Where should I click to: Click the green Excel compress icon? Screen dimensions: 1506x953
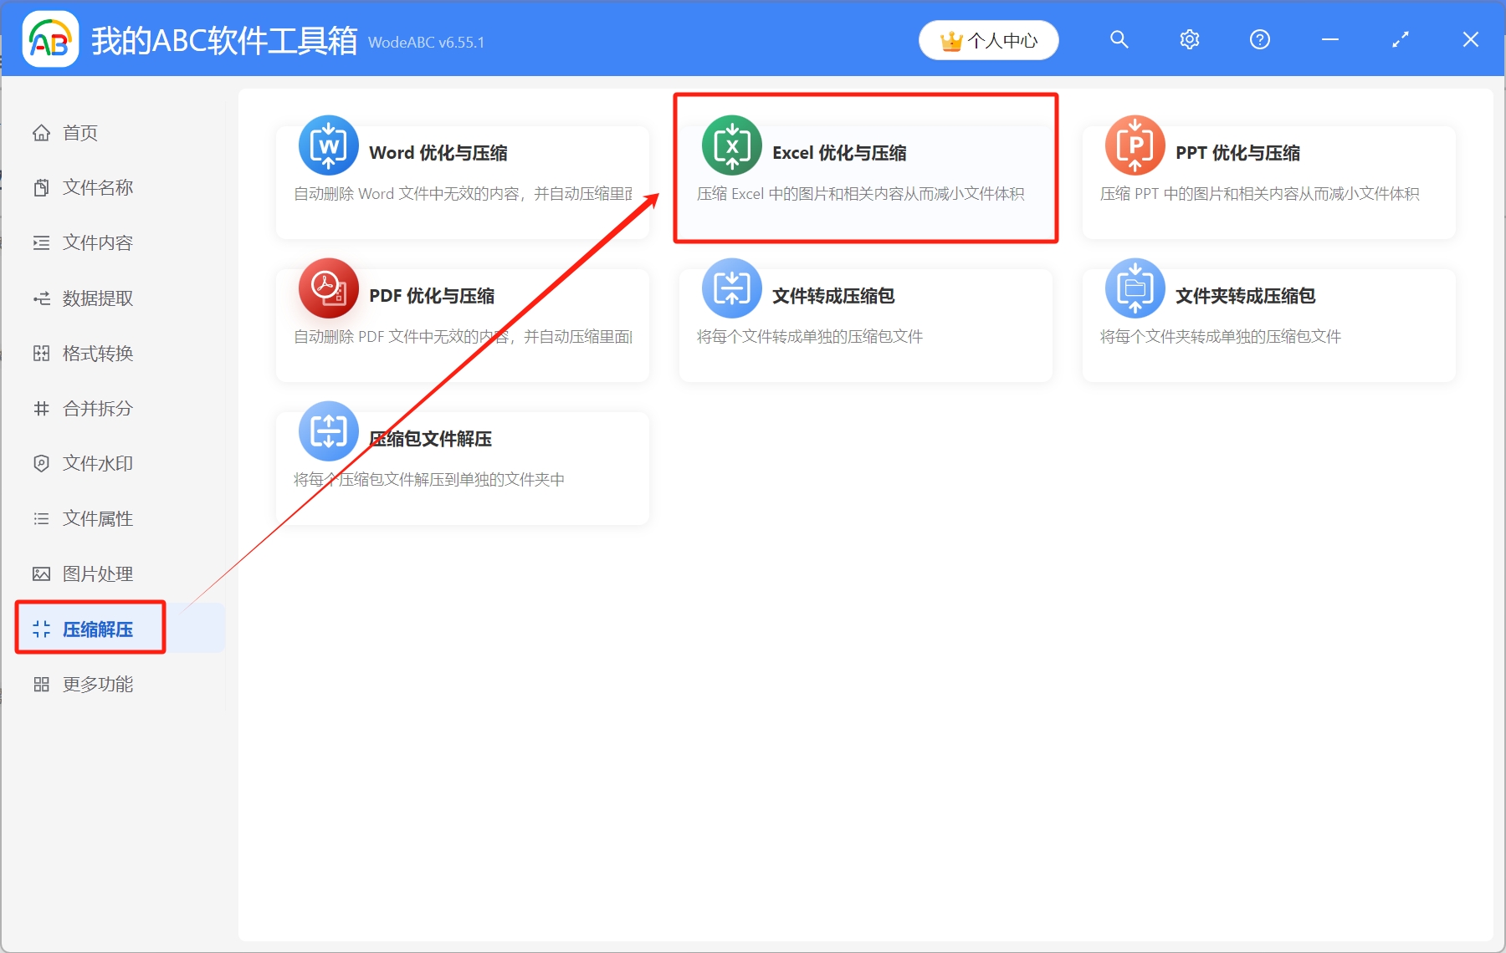tap(732, 145)
